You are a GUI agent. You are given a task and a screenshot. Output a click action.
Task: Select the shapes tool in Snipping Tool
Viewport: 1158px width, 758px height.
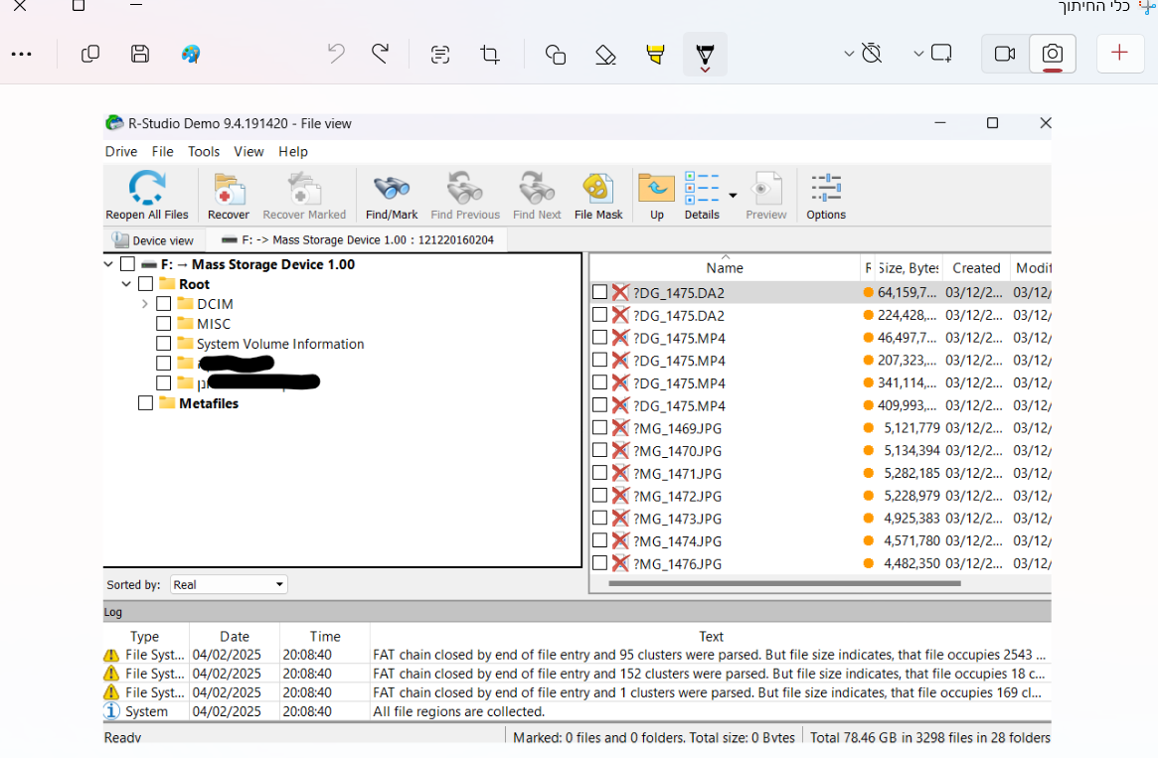coord(556,54)
